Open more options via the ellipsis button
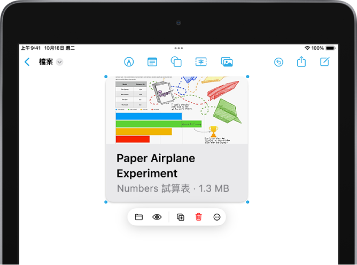Image resolution: width=357 pixels, height=265 pixels. (216, 217)
